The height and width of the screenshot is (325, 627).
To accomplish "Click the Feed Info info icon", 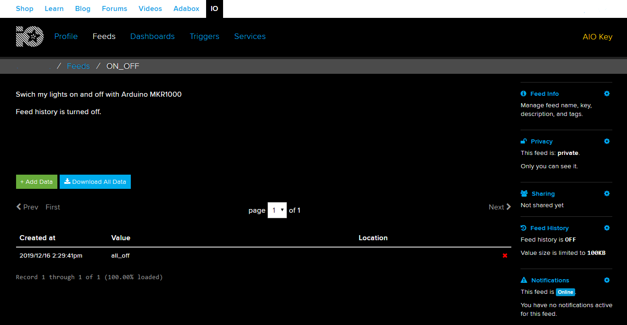I will (x=524, y=94).
